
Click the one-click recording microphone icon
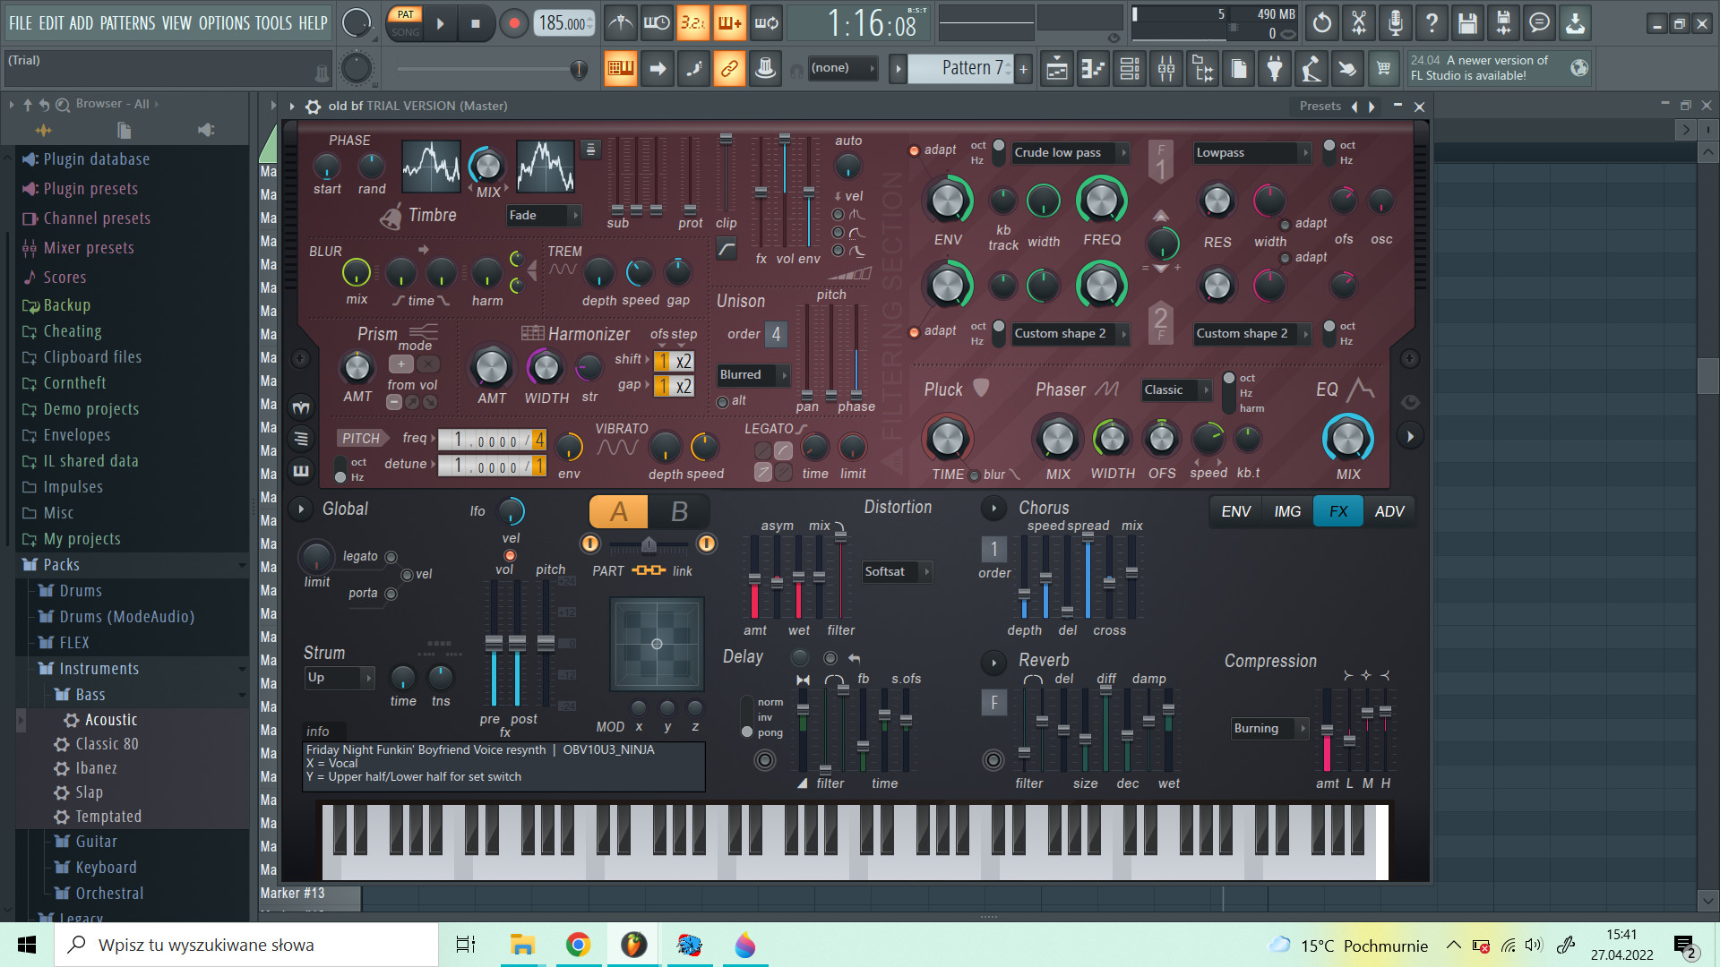coord(1395,22)
